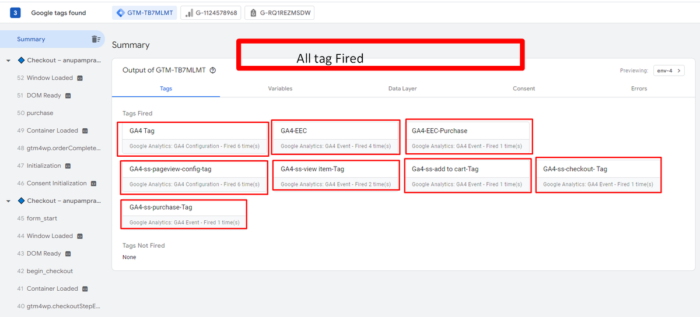The height and width of the screenshot is (317, 700).
Task: Open the GA4-ss-checkout- Tag card
Action: tap(598, 177)
